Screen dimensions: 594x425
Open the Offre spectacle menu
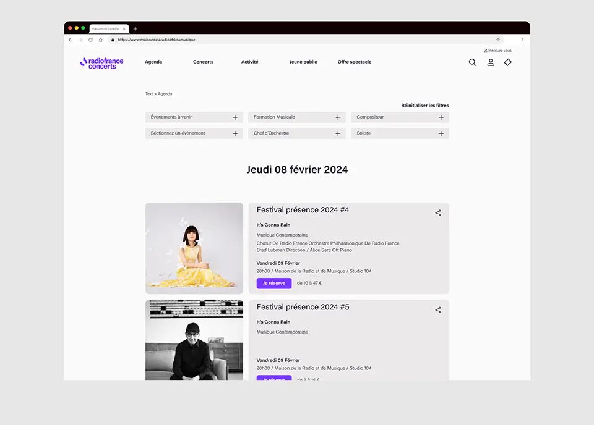[355, 62]
